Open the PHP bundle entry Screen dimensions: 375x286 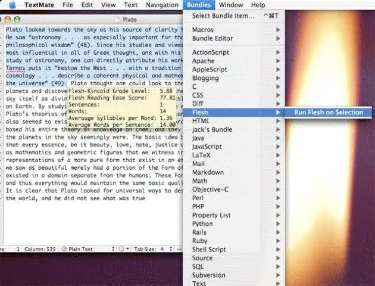[x=234, y=207]
